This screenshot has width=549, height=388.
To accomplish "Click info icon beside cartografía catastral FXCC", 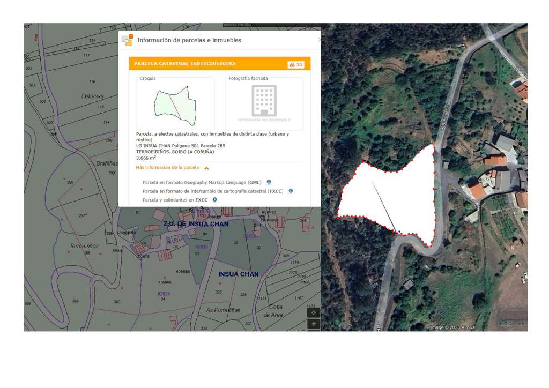I will pos(291,190).
